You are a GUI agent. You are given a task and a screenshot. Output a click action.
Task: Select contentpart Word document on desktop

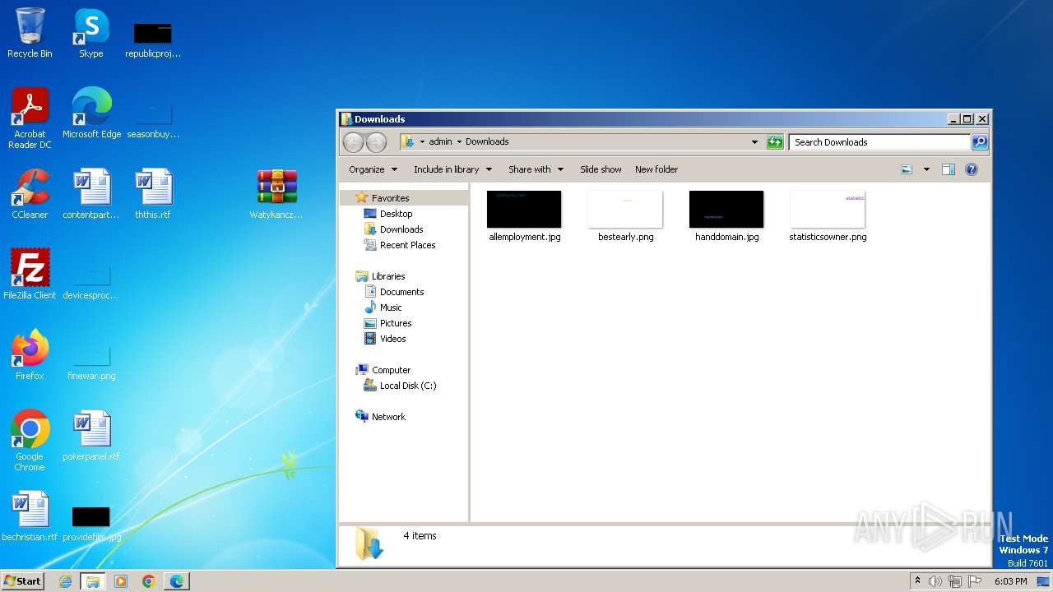[91, 194]
